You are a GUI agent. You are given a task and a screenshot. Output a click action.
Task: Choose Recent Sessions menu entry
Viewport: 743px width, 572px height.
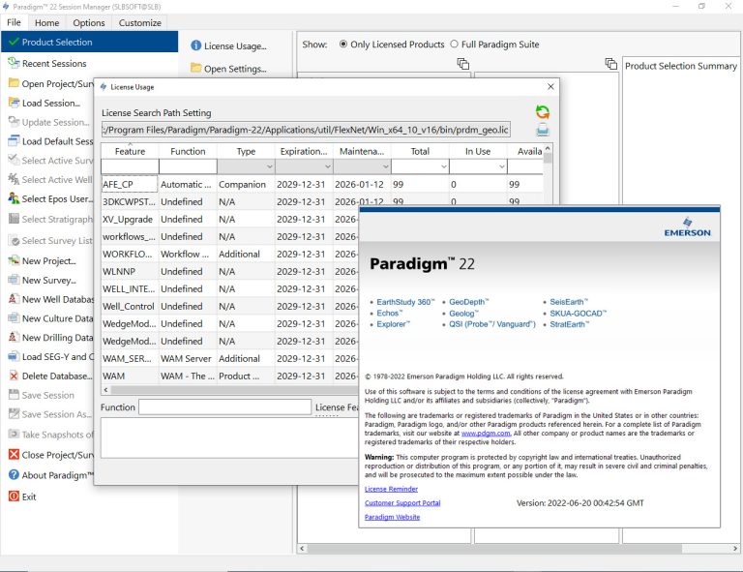[54, 63]
